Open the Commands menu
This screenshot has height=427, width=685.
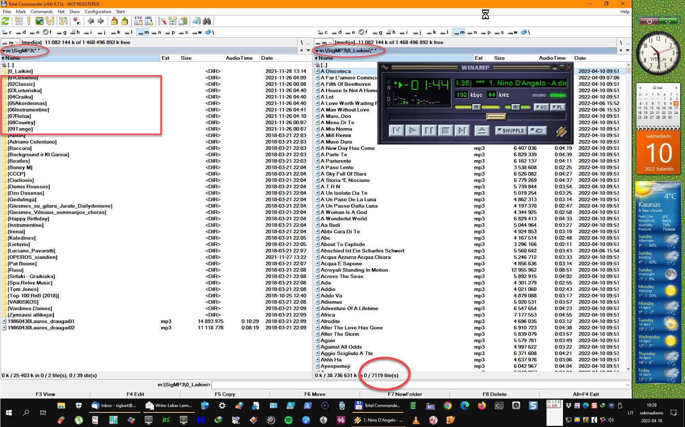click(41, 11)
